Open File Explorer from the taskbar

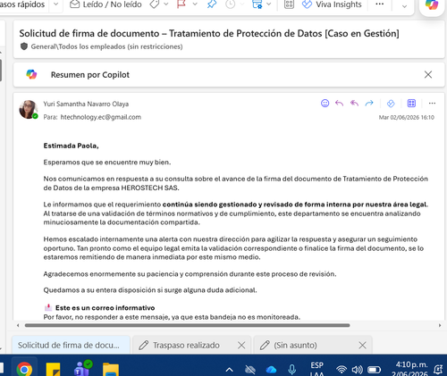[111, 370]
